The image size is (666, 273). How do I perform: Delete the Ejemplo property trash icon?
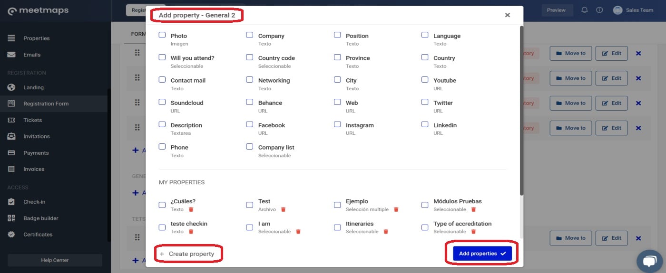pyautogui.click(x=396, y=209)
